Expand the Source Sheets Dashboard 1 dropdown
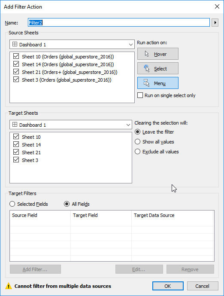 click(x=72, y=45)
